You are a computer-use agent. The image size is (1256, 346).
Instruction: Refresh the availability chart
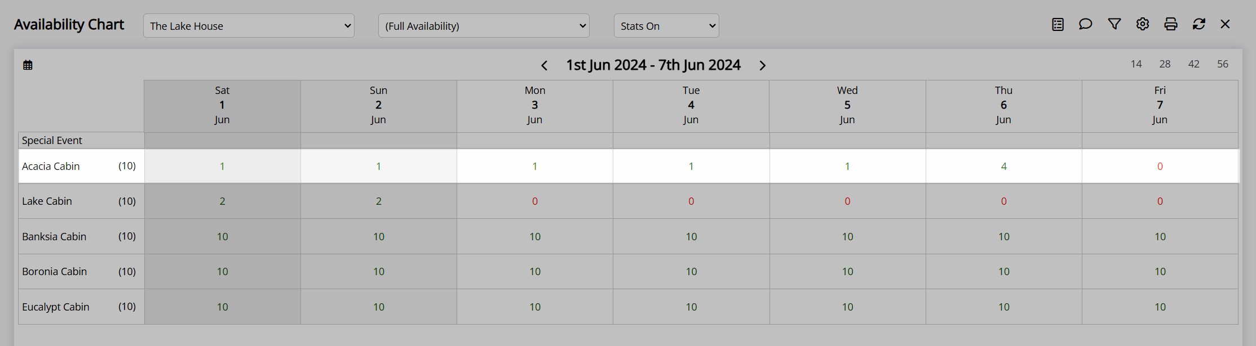(x=1199, y=24)
